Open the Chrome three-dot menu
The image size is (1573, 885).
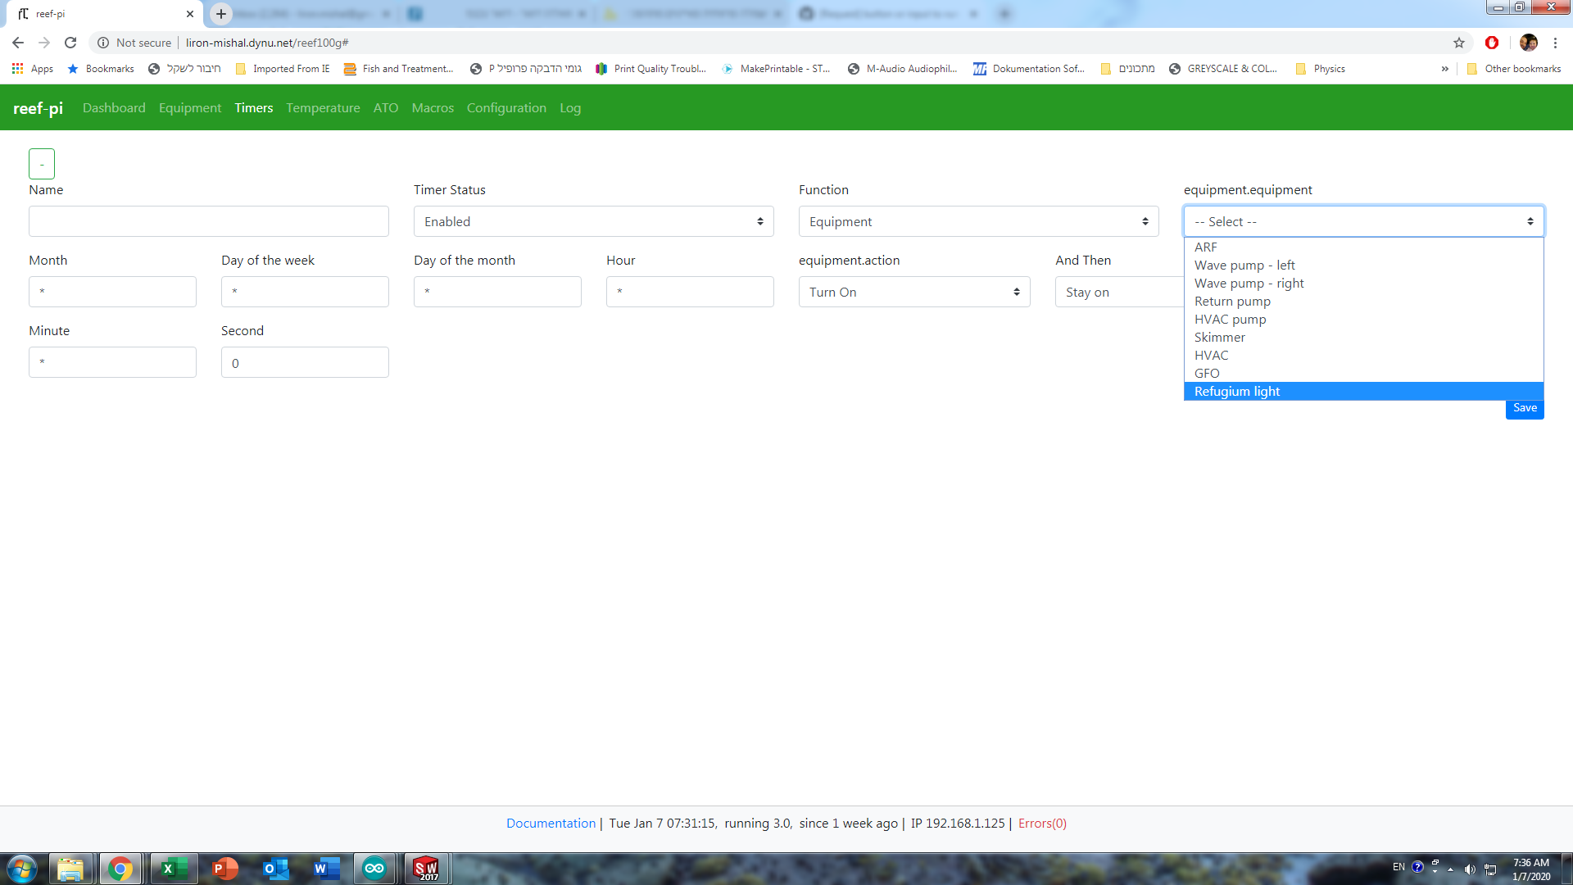[x=1555, y=43]
